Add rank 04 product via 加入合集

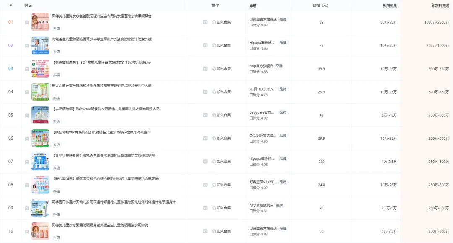tap(221, 92)
